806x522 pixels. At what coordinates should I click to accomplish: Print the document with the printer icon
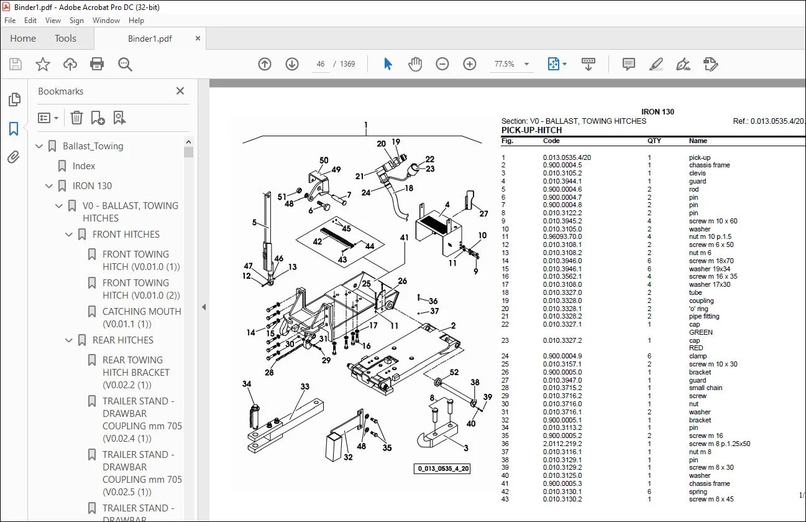click(97, 64)
